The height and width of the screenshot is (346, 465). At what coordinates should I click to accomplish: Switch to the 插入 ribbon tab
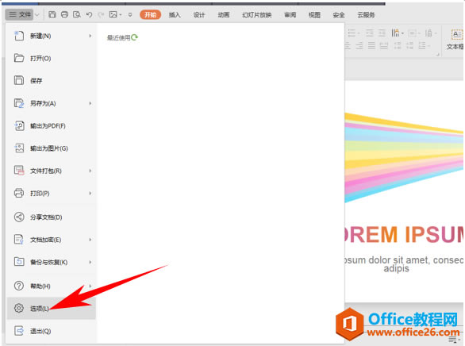click(x=175, y=15)
